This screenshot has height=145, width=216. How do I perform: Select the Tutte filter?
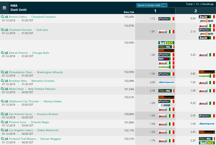coord(189,4)
